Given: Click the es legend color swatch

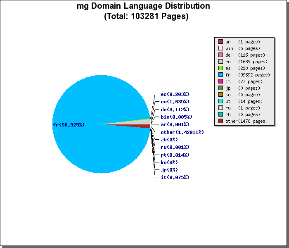Looking at the screenshot, I should click(x=220, y=68).
